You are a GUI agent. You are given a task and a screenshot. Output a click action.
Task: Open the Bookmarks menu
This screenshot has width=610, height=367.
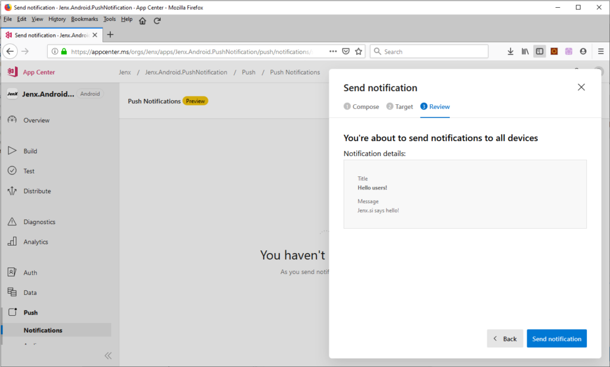pos(85,19)
